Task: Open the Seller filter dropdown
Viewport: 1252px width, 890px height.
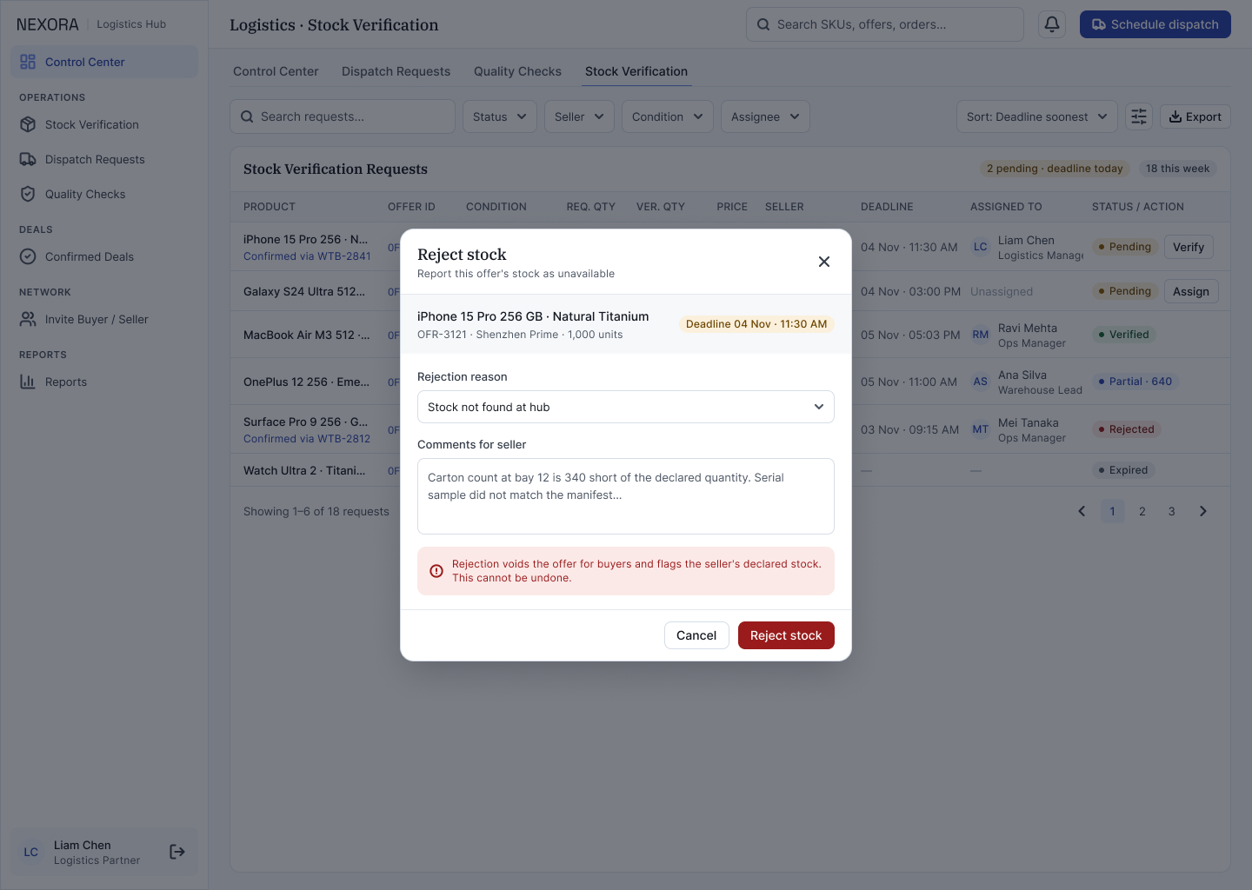Action: (x=579, y=116)
